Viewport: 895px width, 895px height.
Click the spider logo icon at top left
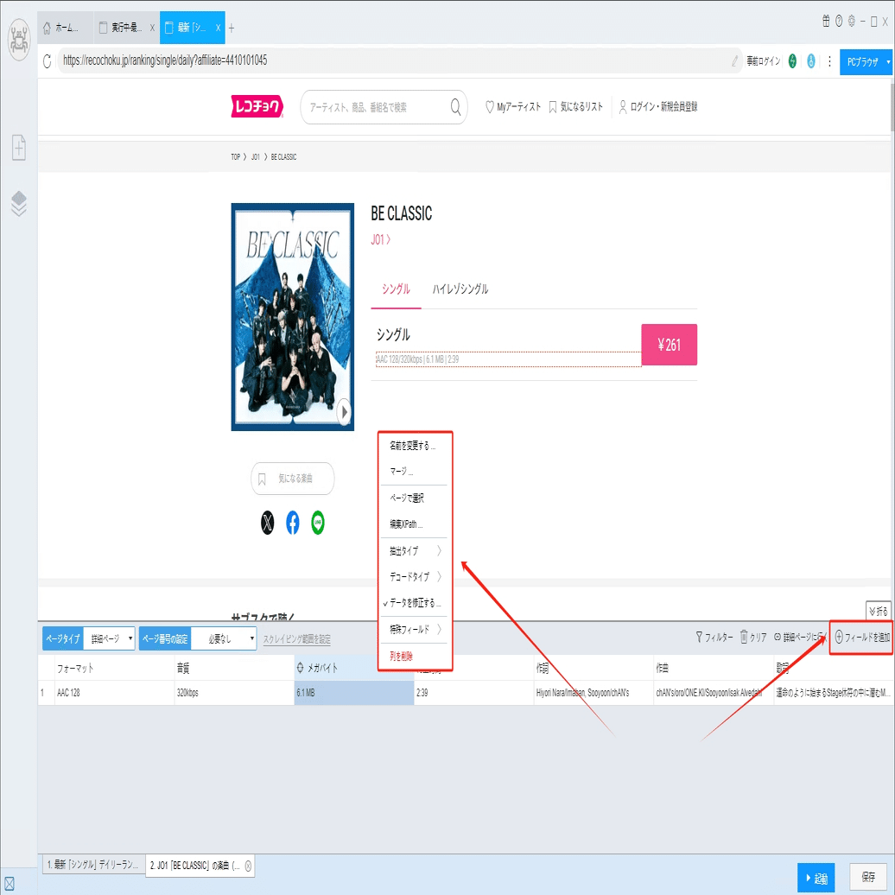click(x=19, y=40)
